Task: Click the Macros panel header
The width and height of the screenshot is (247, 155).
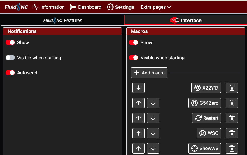Action: coord(186,31)
